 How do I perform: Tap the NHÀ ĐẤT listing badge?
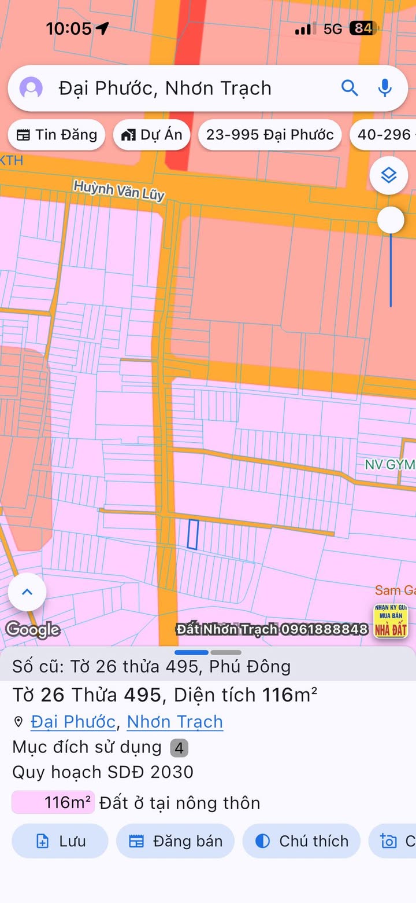point(391,621)
